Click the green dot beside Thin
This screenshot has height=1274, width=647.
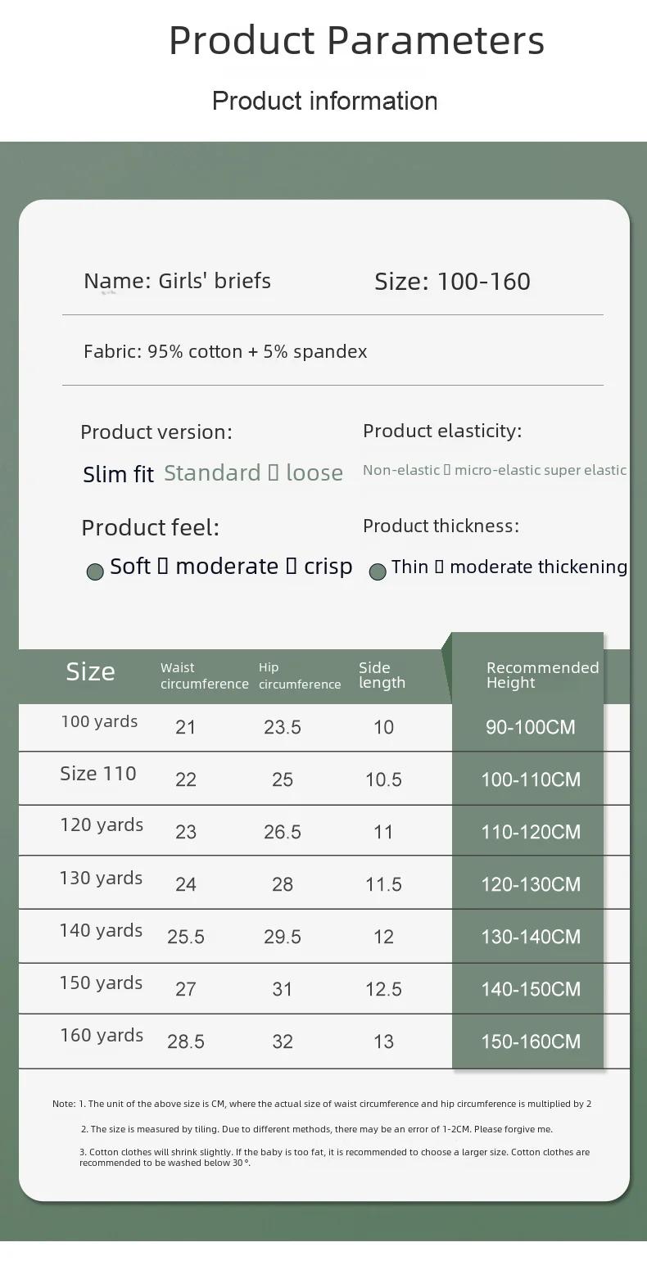point(378,571)
